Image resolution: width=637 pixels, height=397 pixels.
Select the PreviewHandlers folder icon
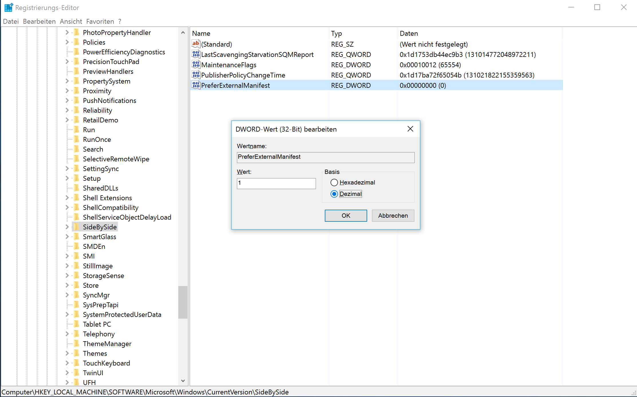[x=76, y=71]
